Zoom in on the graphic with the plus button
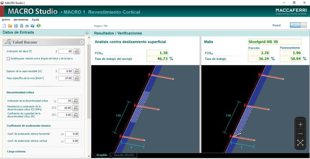This screenshot has width=310, height=159. (300, 125)
